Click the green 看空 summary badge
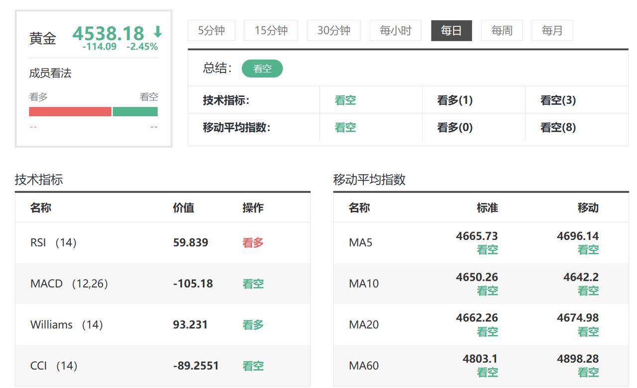637x388 pixels. pyautogui.click(x=262, y=69)
